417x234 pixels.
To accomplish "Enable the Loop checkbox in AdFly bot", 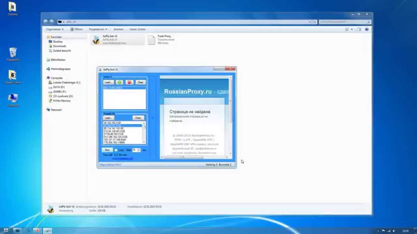I will point(116,150).
